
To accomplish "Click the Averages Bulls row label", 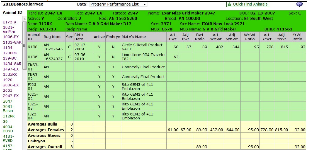I will 42,124.
